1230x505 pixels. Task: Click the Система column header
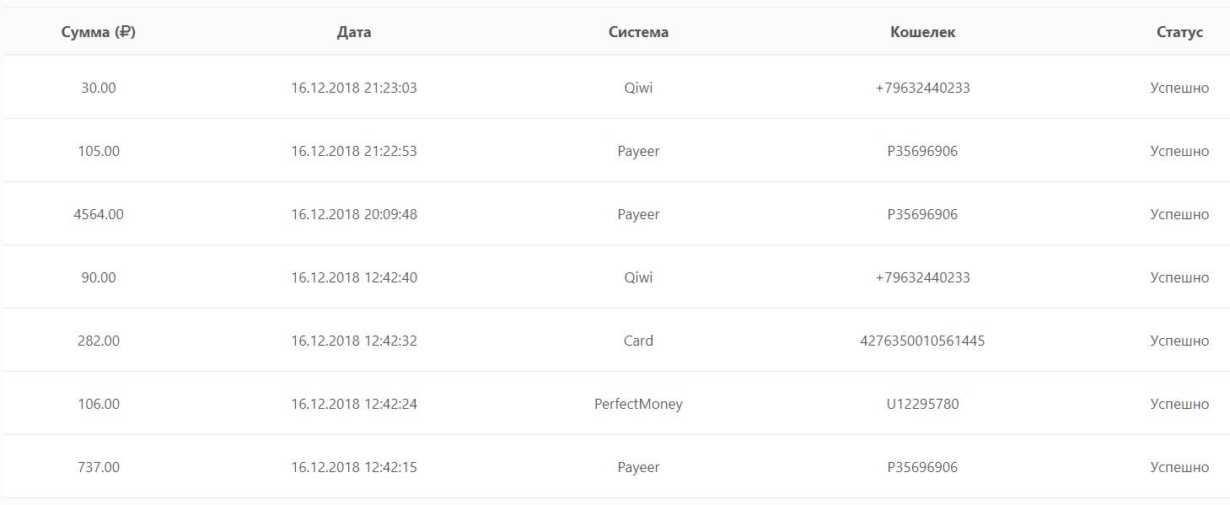pyautogui.click(x=638, y=32)
